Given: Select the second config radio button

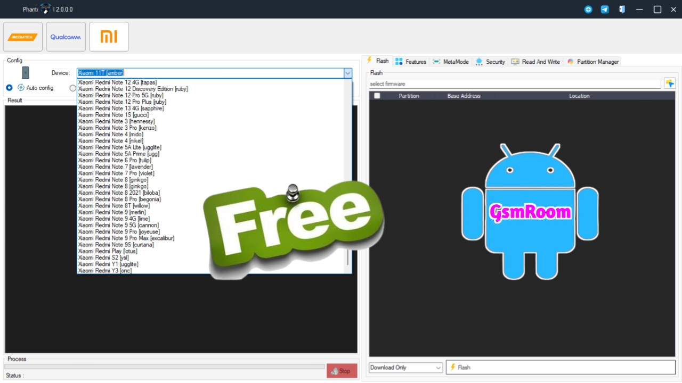Looking at the screenshot, I should pyautogui.click(x=73, y=88).
